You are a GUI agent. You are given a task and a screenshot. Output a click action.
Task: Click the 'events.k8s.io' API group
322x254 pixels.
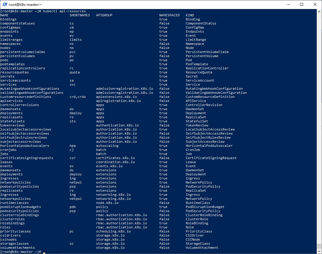coord(109,166)
